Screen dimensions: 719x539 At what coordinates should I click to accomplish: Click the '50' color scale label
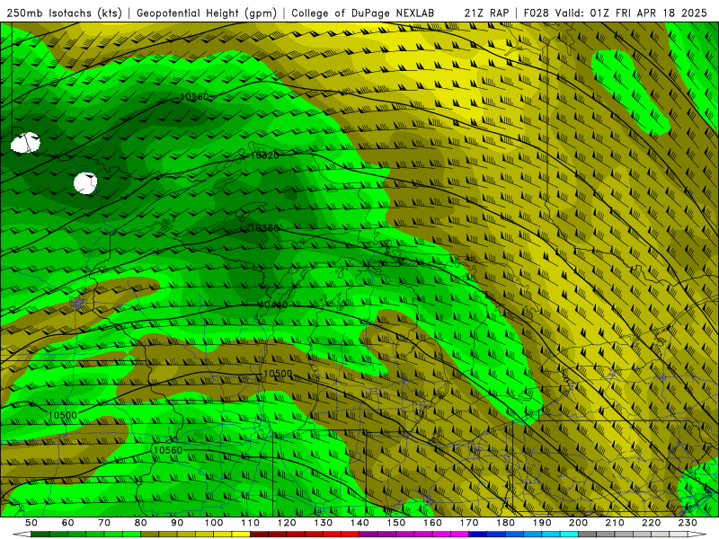coord(31,523)
